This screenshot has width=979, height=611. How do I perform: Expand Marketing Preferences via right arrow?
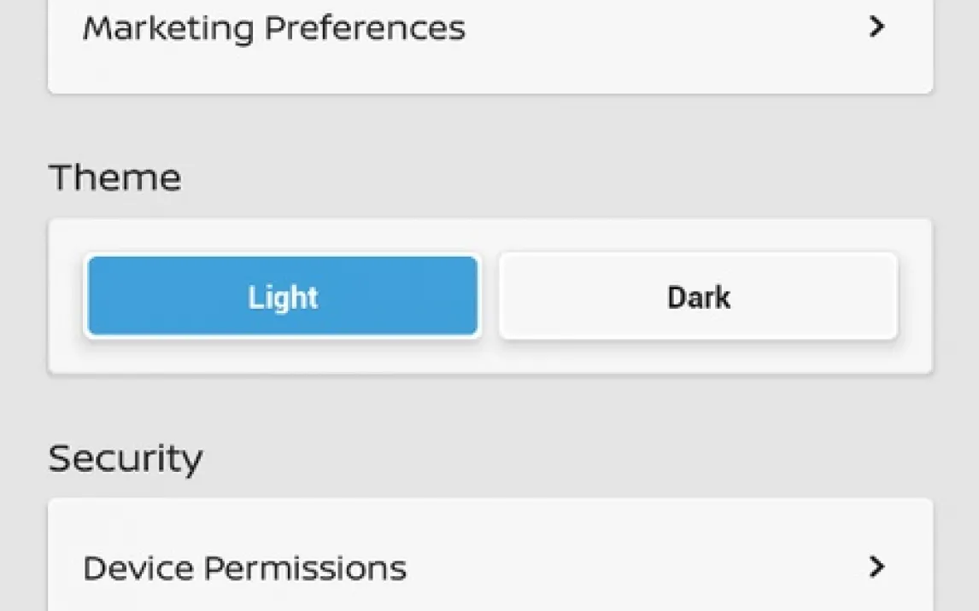pyautogui.click(x=876, y=27)
